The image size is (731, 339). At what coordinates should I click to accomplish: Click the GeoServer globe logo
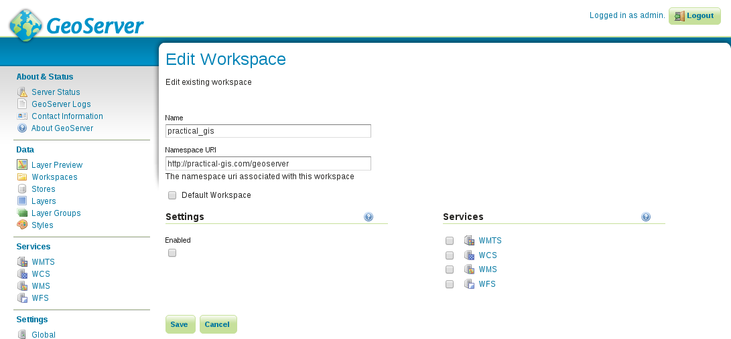(x=25, y=25)
